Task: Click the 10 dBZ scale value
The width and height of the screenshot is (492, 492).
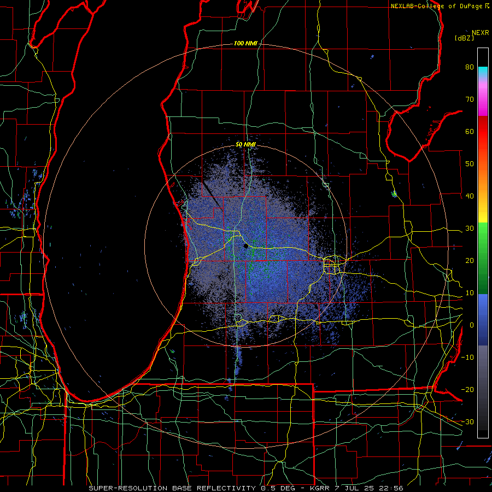Action: [x=470, y=293]
